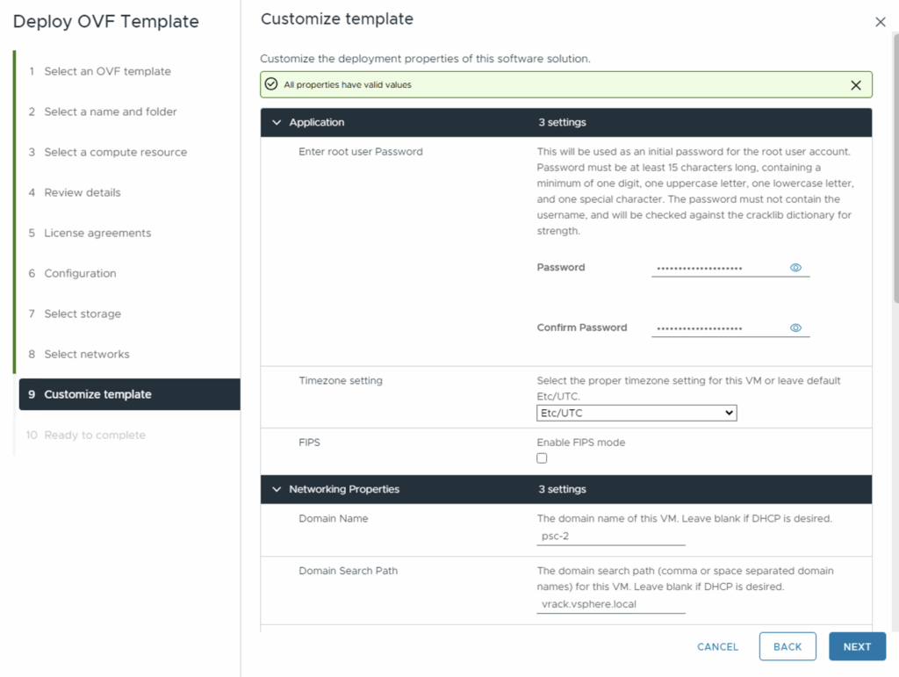The height and width of the screenshot is (677, 899).
Task: Reveal the Confirm Password characters
Action: coord(795,328)
